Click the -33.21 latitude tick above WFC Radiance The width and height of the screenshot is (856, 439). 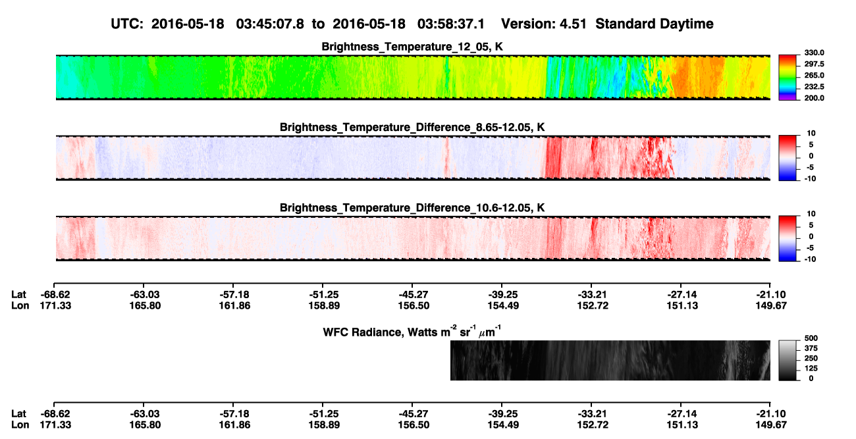(591, 295)
